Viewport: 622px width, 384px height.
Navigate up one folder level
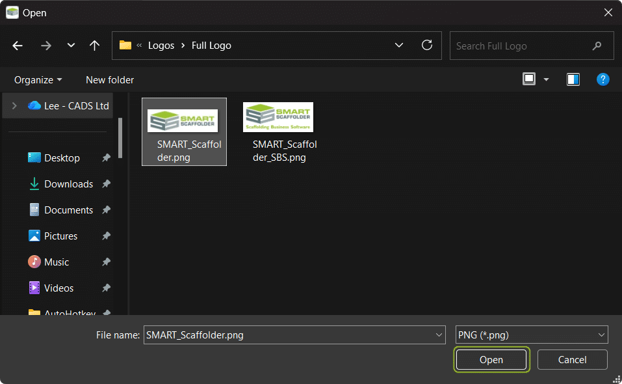[x=94, y=46]
